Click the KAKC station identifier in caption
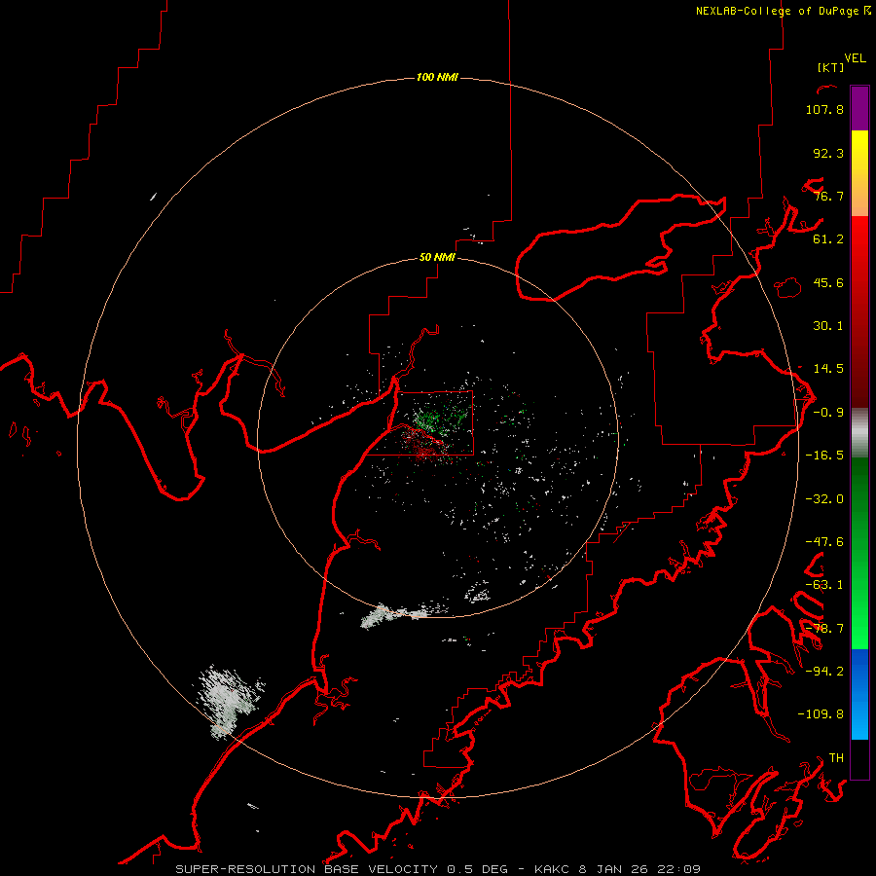This screenshot has width=876, height=876. tap(552, 869)
